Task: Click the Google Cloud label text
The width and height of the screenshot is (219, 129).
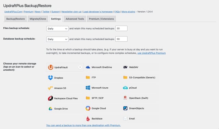Action: (99, 108)
